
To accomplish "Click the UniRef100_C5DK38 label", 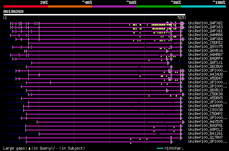I will 205,94.
